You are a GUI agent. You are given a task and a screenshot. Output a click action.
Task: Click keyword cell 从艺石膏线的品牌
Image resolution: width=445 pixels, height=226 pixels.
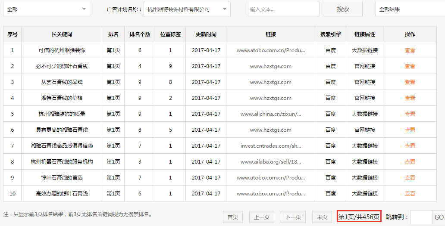pos(62,82)
